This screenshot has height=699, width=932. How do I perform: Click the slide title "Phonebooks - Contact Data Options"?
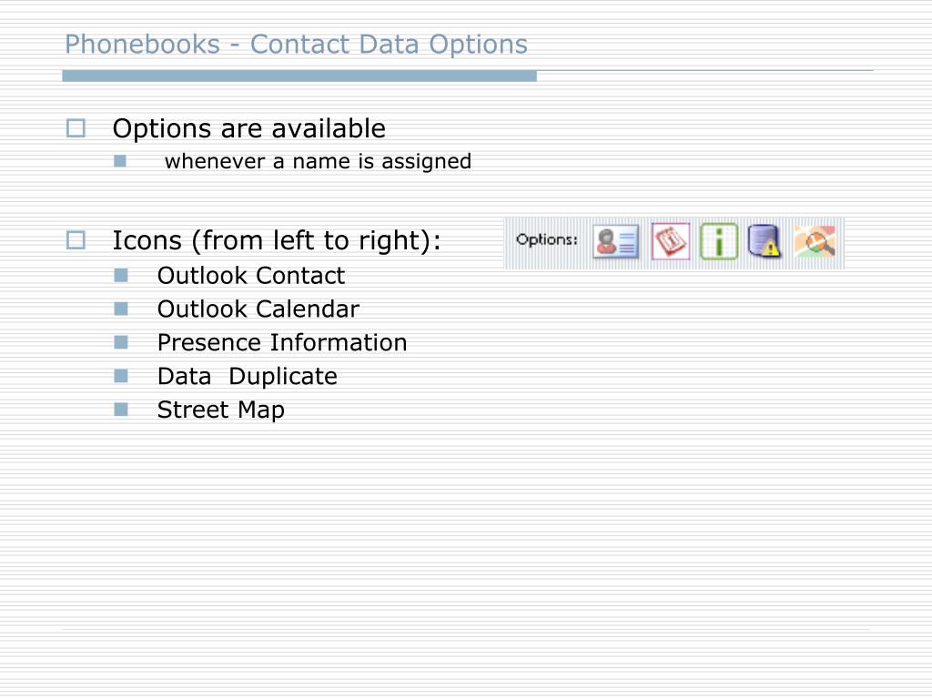pyautogui.click(x=296, y=45)
